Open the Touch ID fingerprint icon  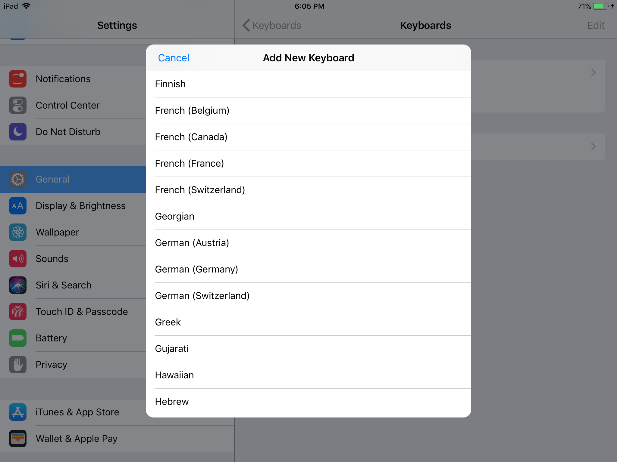tap(18, 312)
